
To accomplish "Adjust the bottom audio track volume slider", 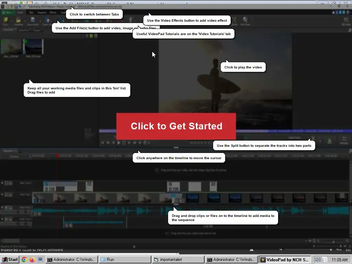I will tap(9, 223).
